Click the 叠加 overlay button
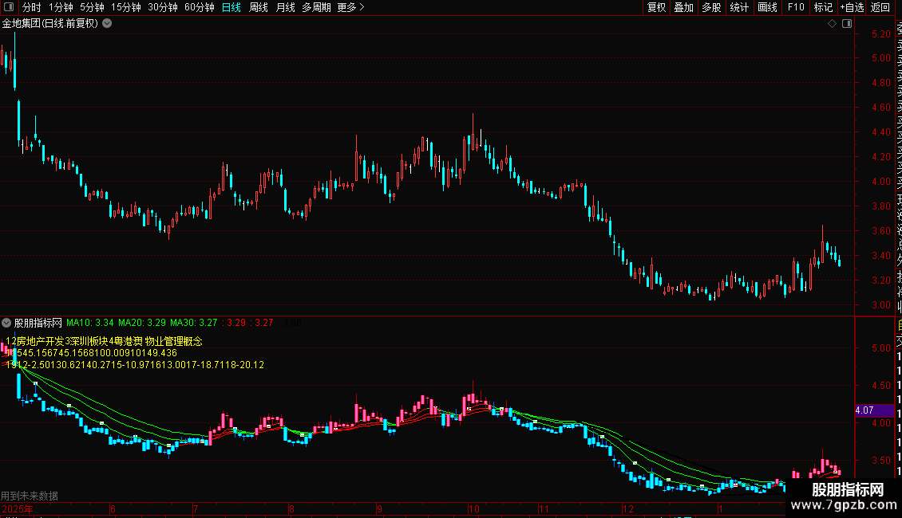Viewport: 902px width, 518px height. pyautogui.click(x=684, y=7)
